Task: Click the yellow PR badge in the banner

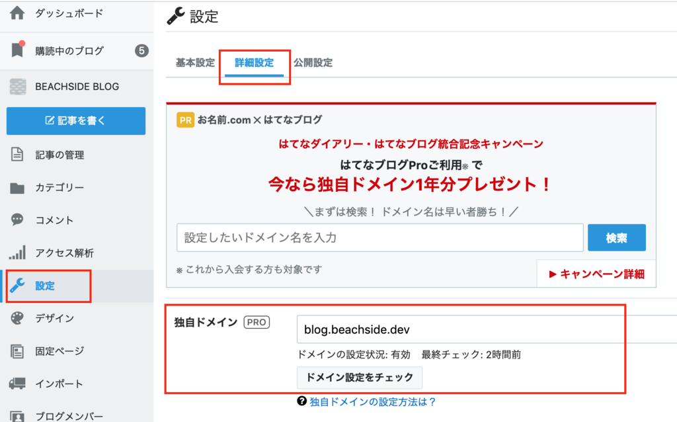Action: [185, 120]
